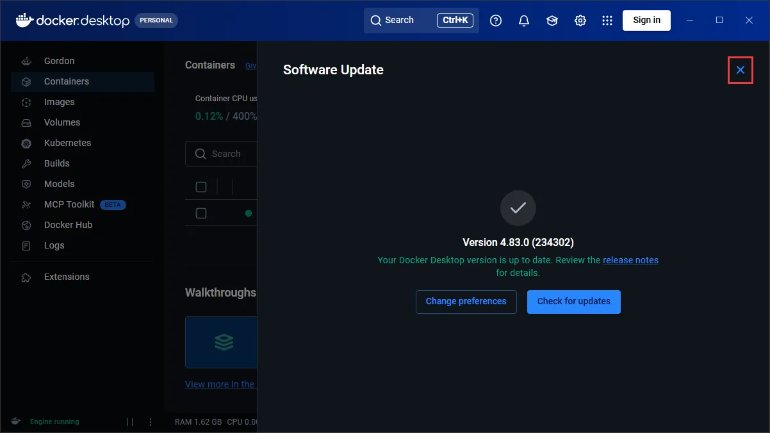Click the BETA badge next to MCP Toolkit
Viewport: 770px width, 433px height.
[113, 205]
